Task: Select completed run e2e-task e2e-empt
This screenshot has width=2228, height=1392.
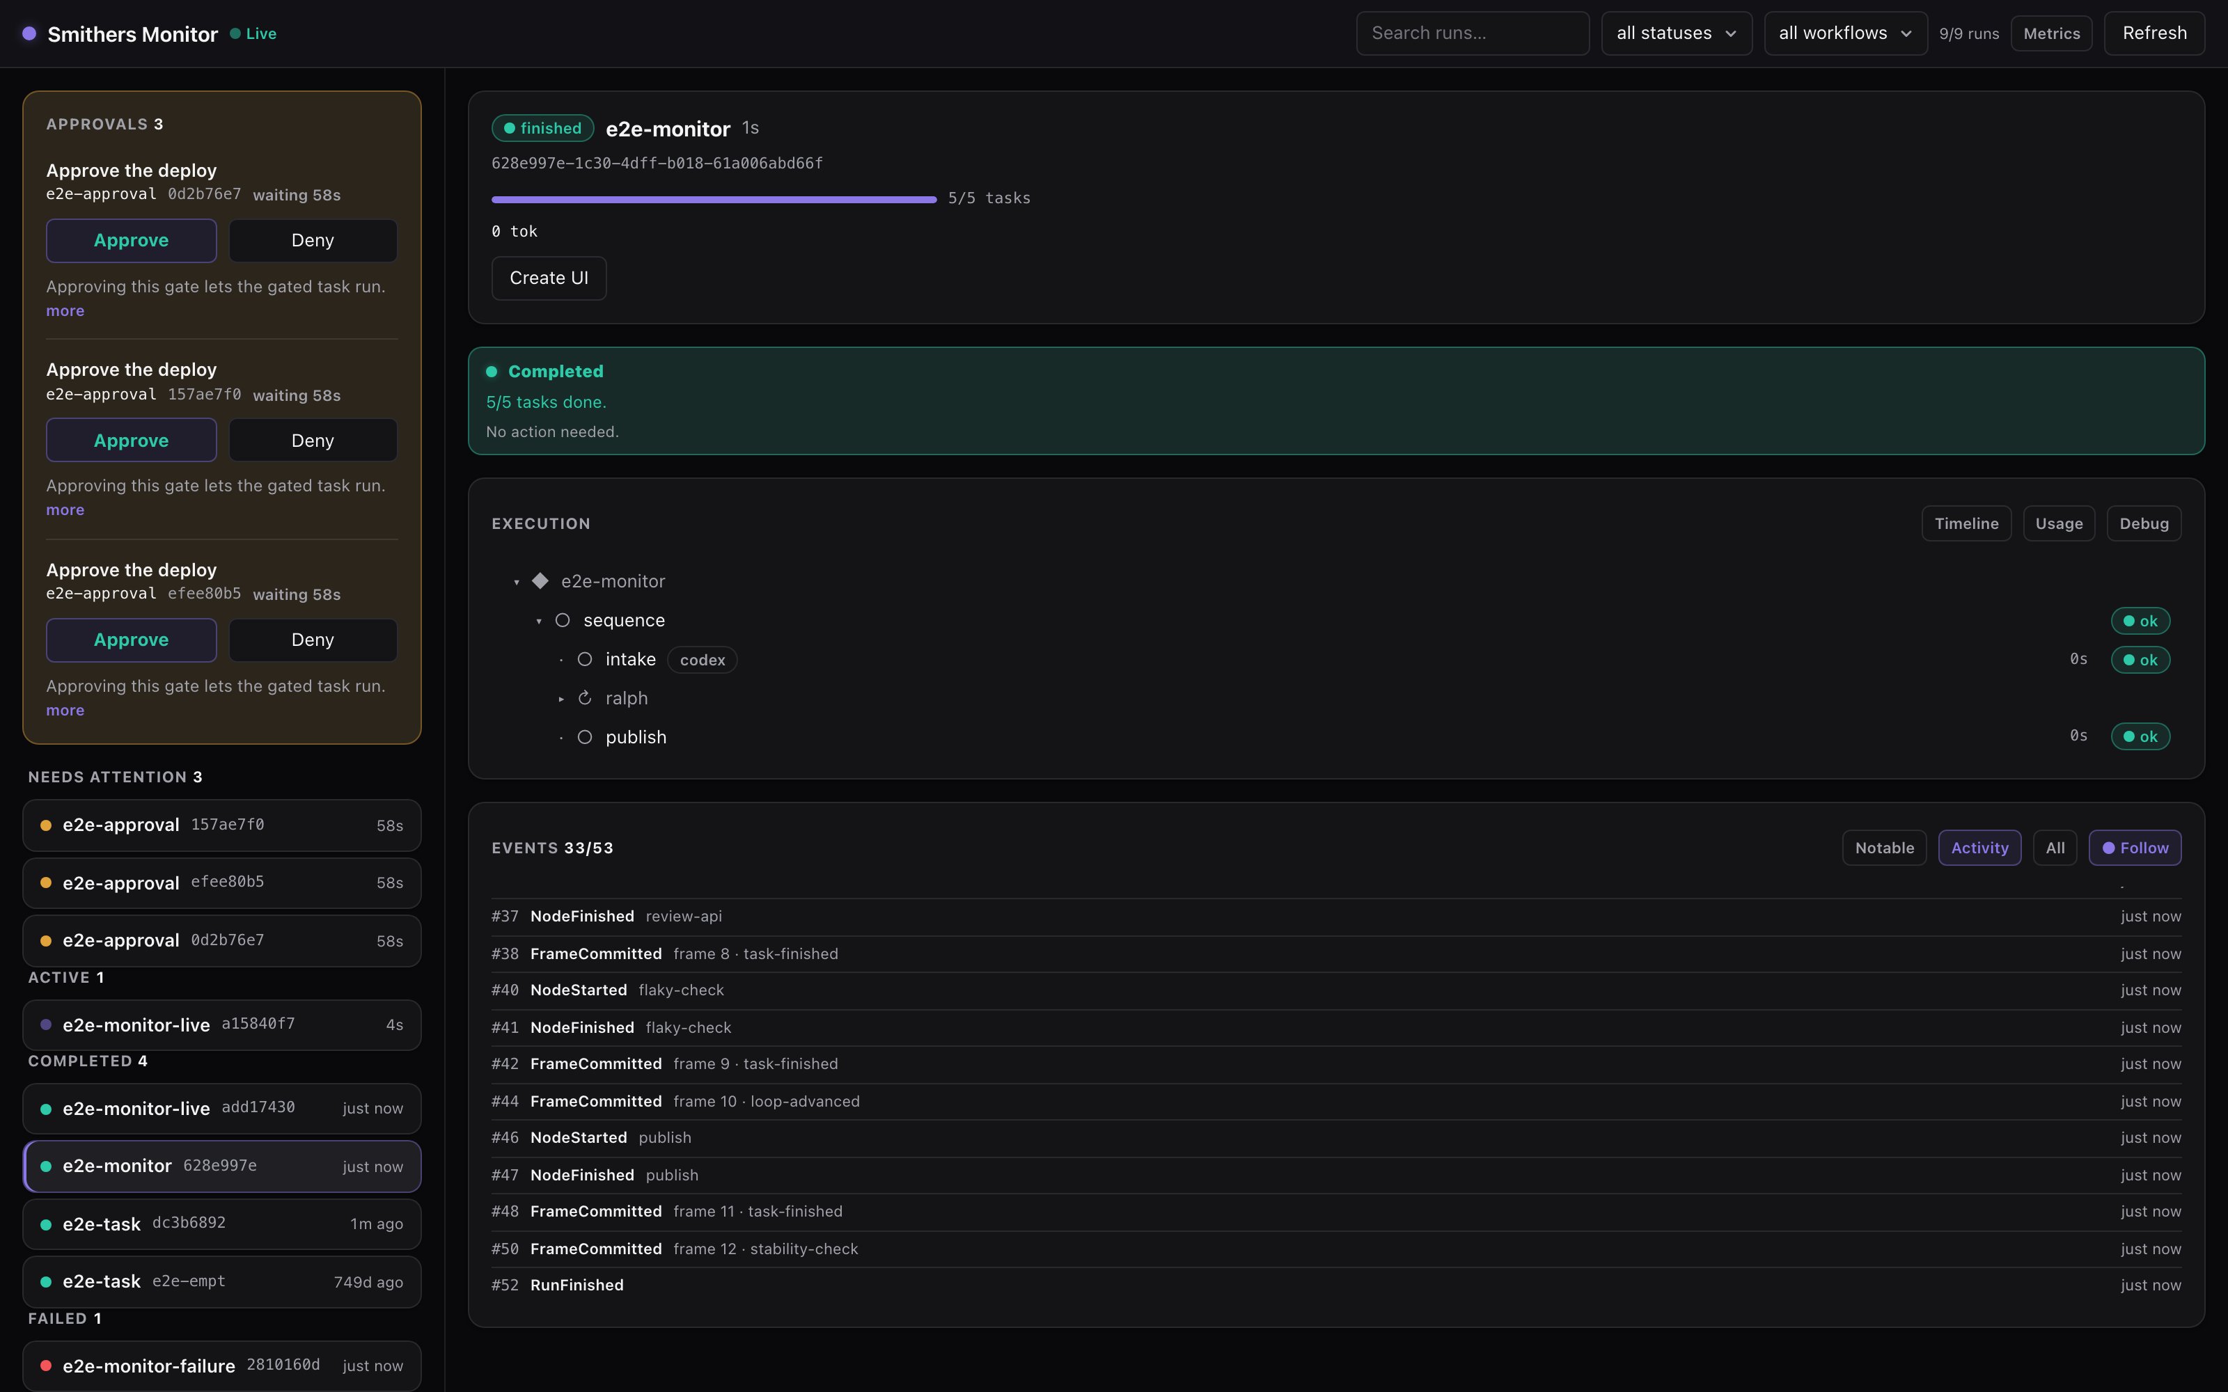Action: click(x=222, y=1283)
